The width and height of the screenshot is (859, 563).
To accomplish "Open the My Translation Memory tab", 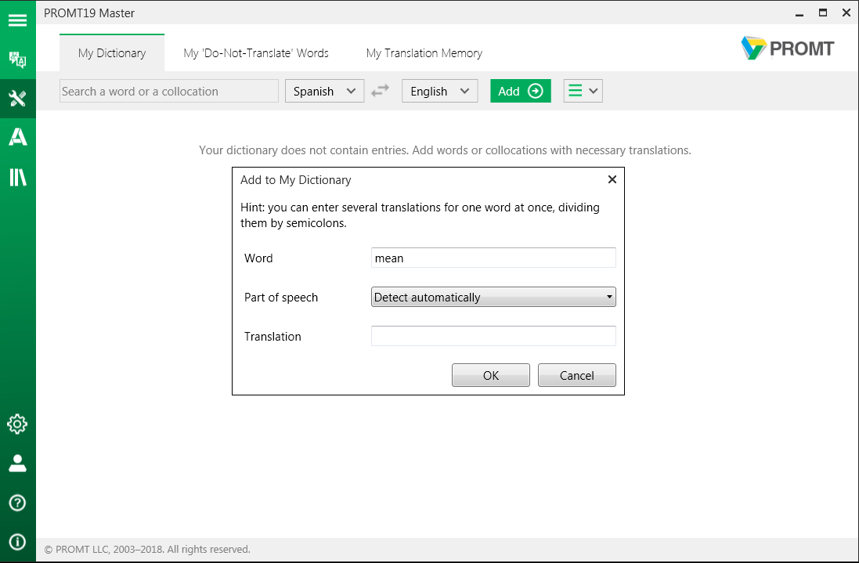I will 424,53.
